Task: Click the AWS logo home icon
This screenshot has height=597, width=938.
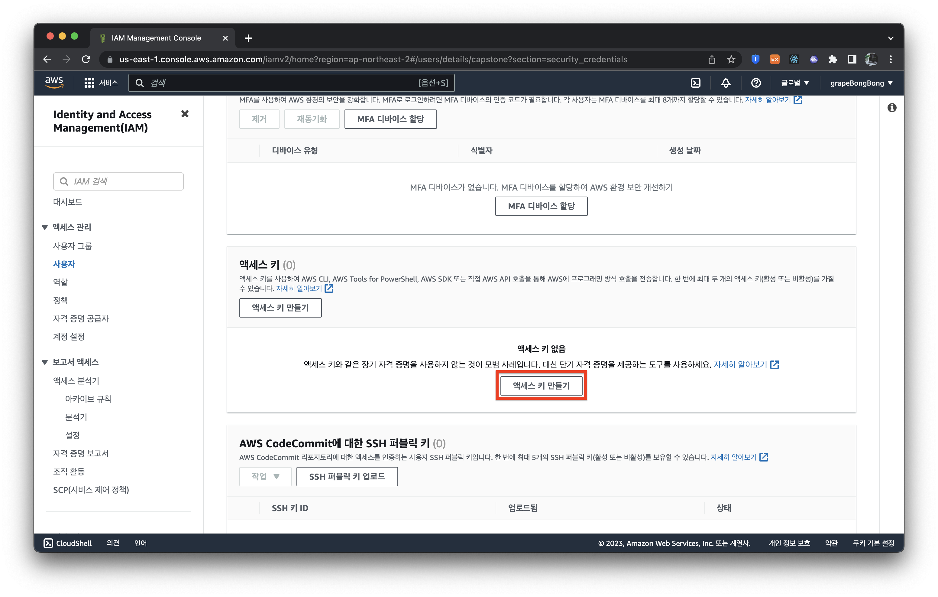Action: click(54, 82)
